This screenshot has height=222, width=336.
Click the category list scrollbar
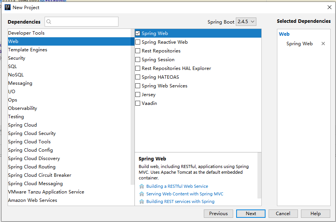133,107
